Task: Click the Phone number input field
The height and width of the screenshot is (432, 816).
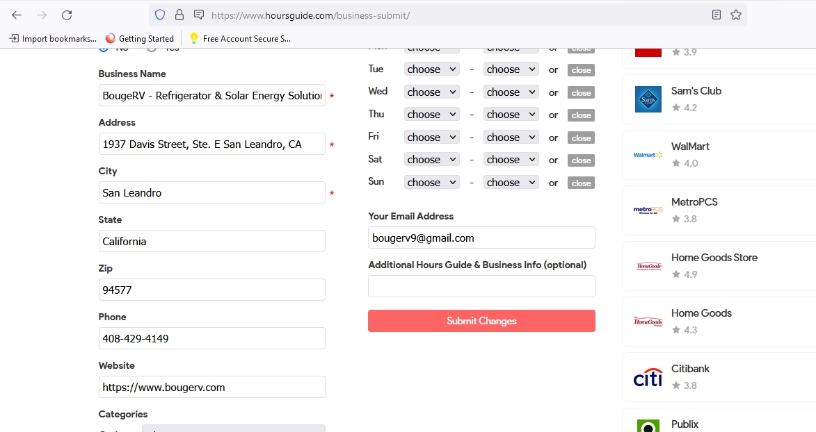Action: pyautogui.click(x=211, y=338)
